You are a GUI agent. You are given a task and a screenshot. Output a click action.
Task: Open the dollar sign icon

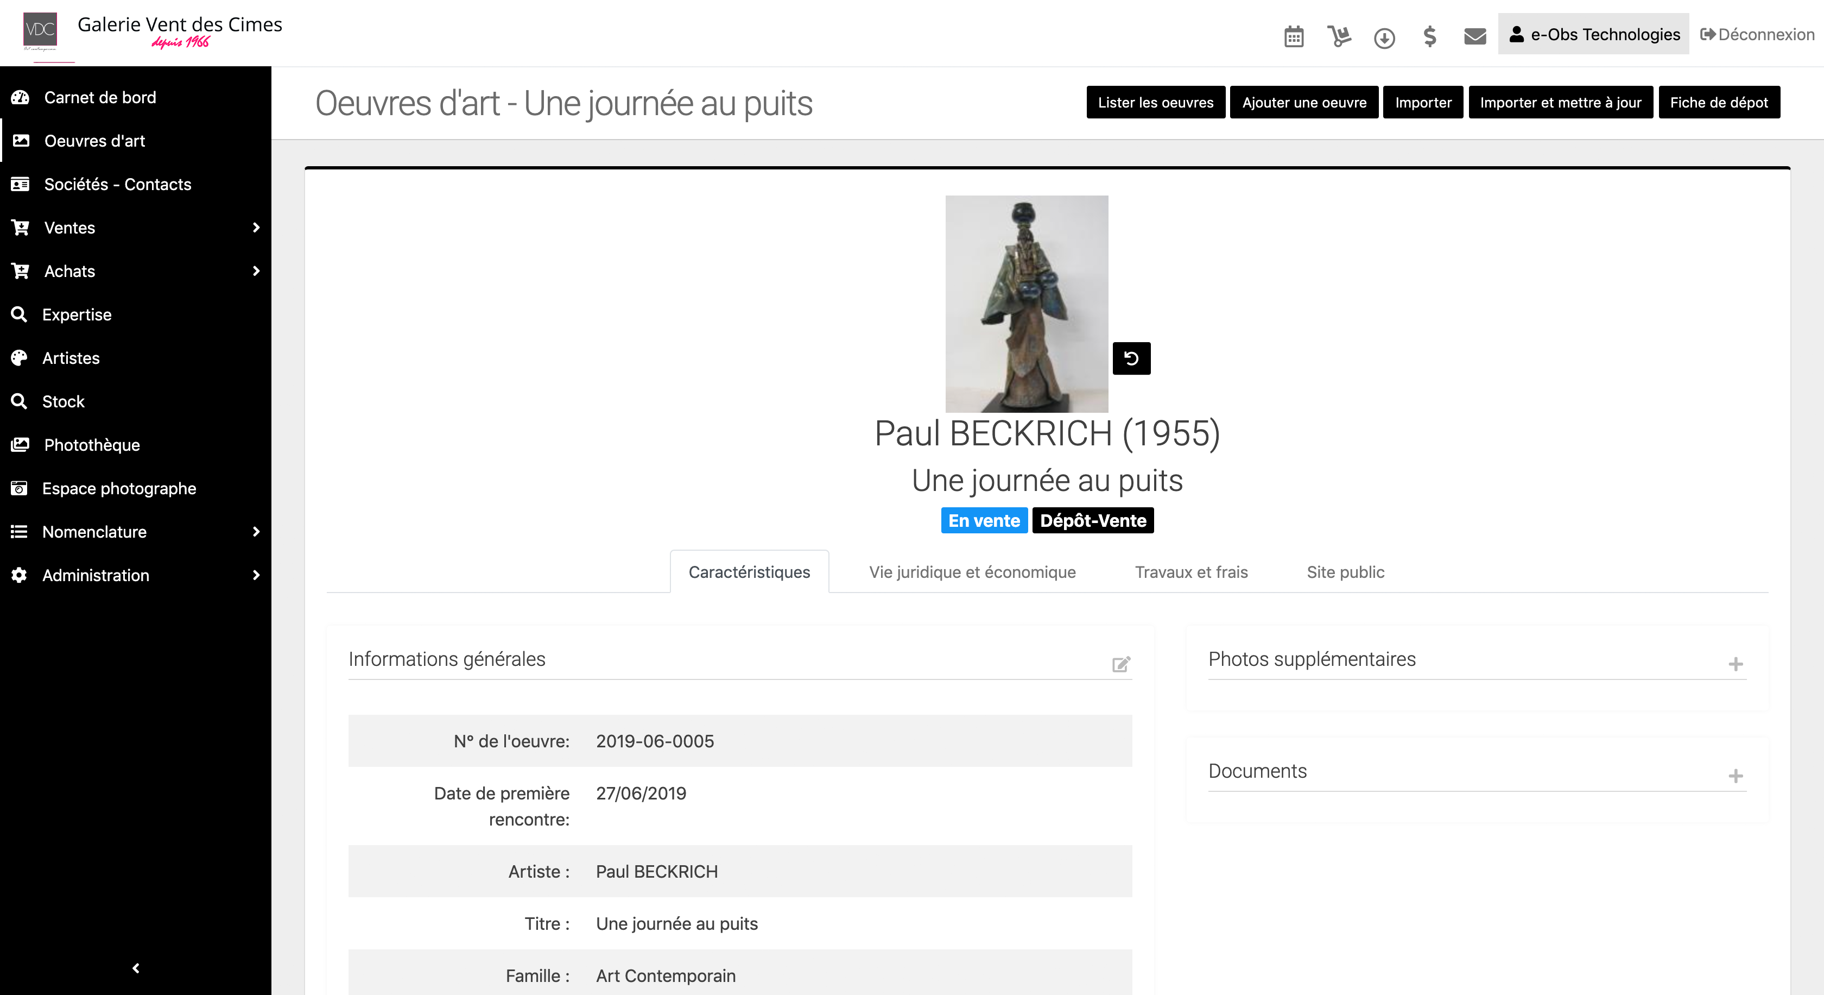coord(1429,36)
